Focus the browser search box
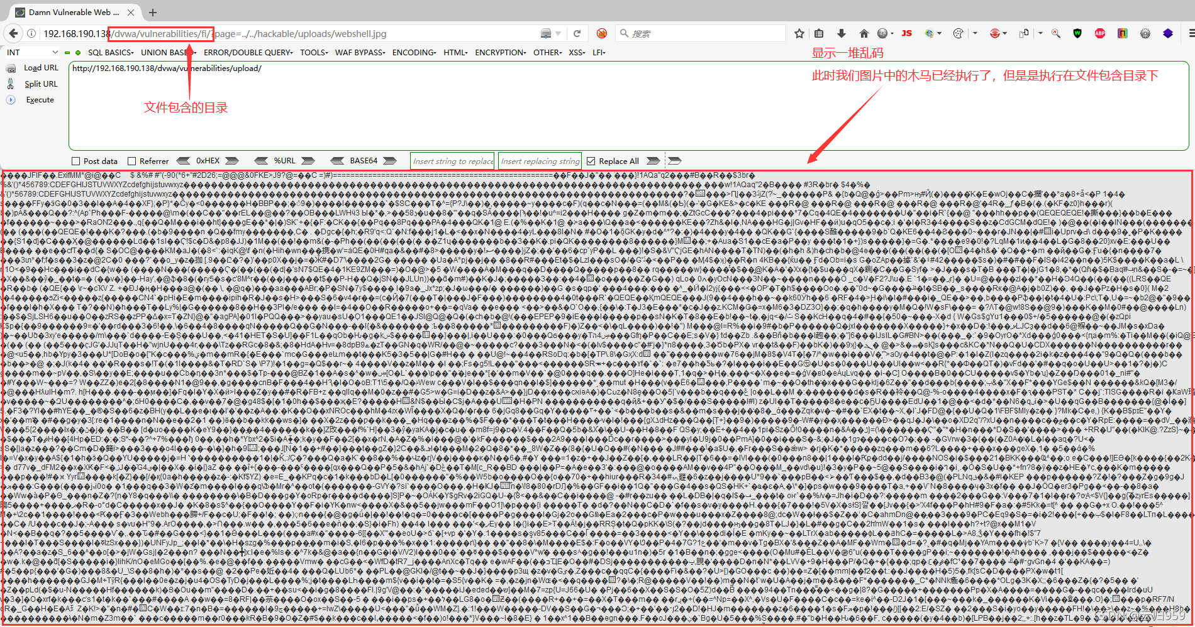 pos(700,33)
